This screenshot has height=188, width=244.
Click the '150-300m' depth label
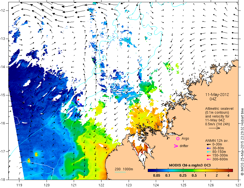[x=220, y=156]
